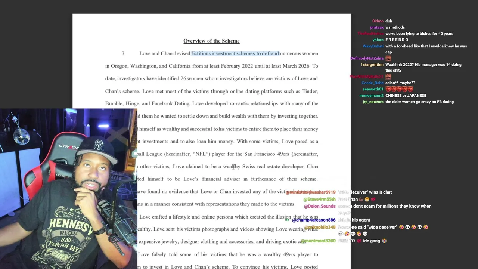The width and height of the screenshot is (478, 269).
Task: Open the "WavyDukati" chat profile
Action: [373, 46]
